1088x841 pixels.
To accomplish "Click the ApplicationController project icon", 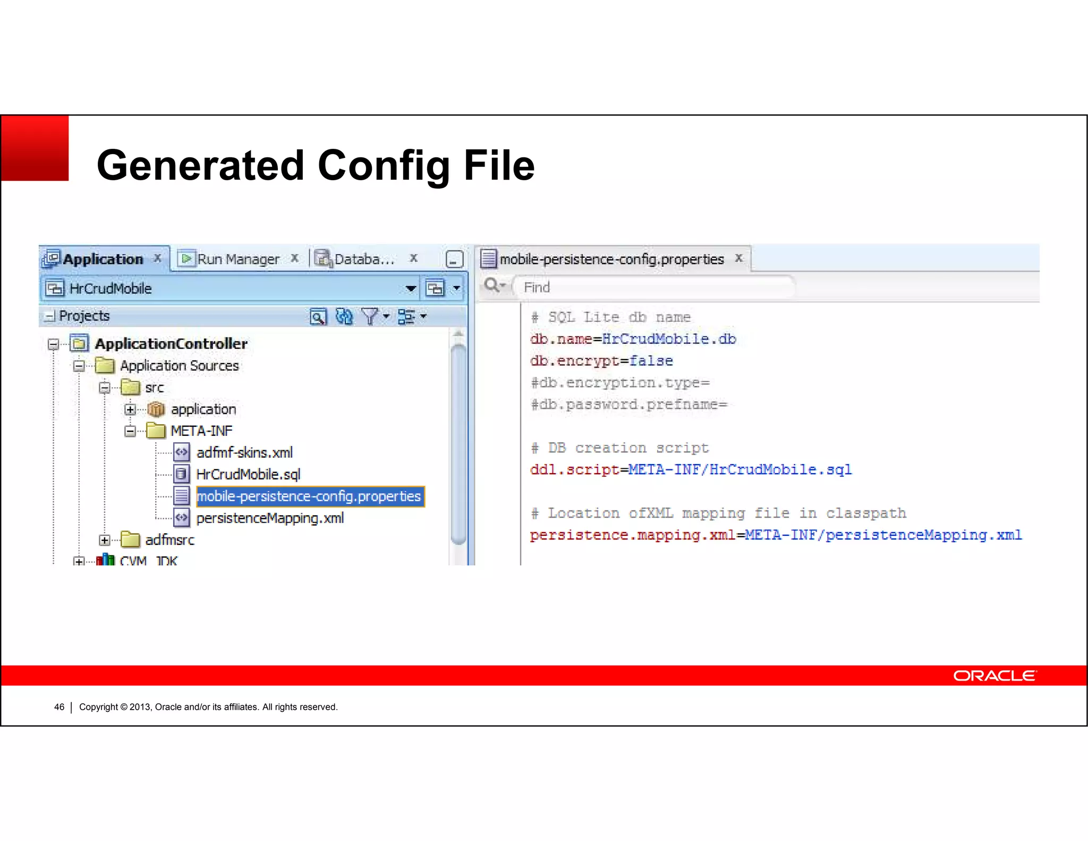I will [x=79, y=344].
